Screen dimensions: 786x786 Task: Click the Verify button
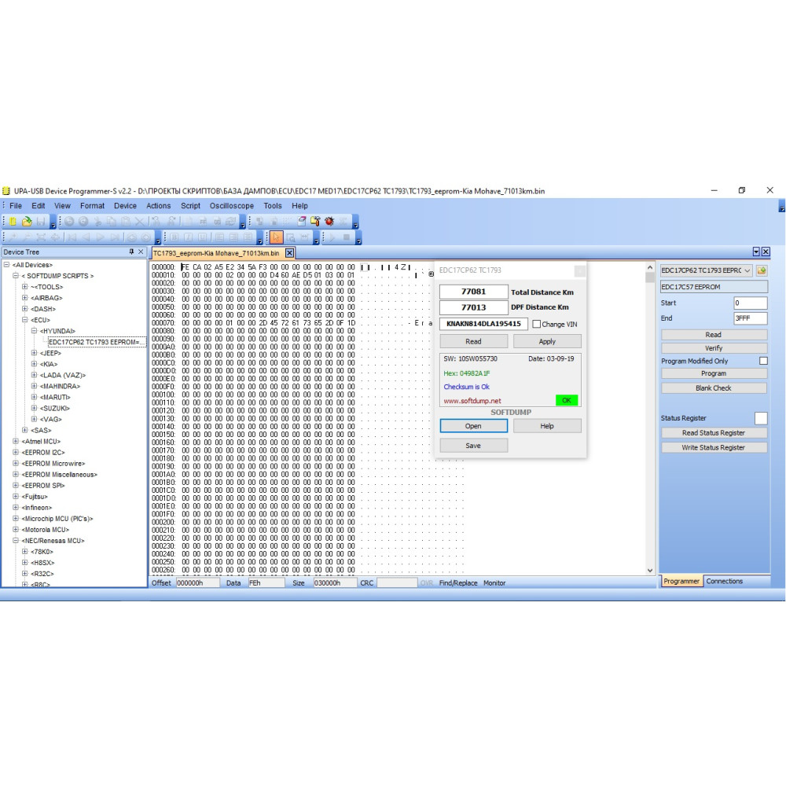[x=714, y=348]
